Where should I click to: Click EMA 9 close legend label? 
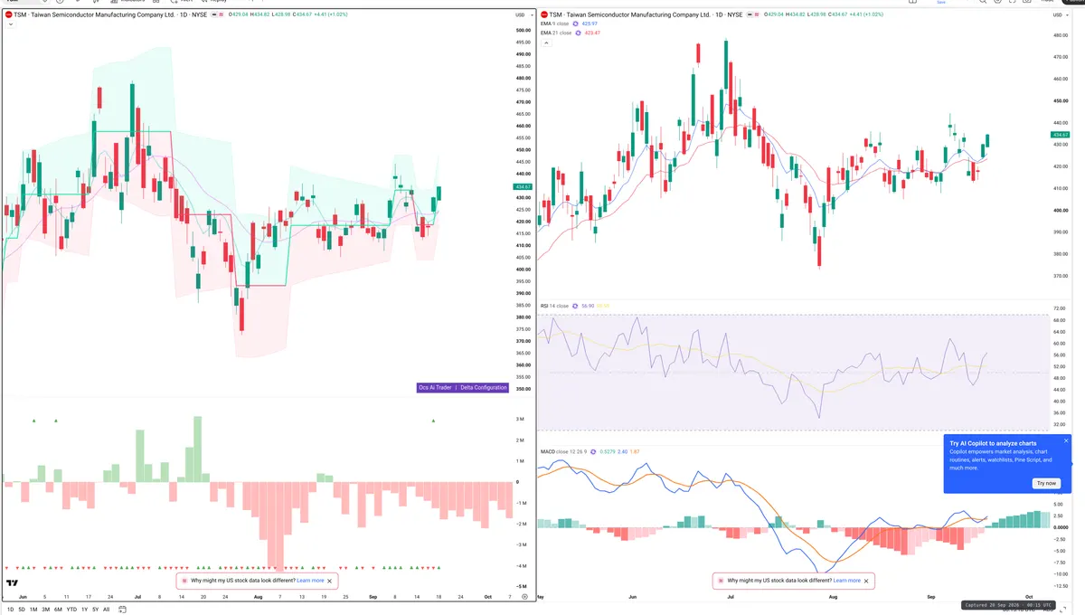(x=556, y=24)
